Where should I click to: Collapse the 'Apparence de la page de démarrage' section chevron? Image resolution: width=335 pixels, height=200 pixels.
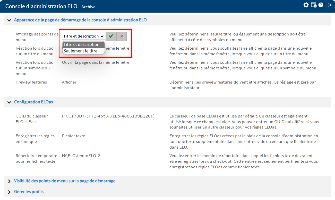[x=9, y=20]
